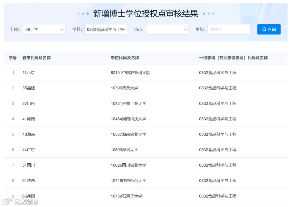Click the discipline cell in 陕西师范大学 row
Viewport: 293px width, 207px height.
(218, 180)
